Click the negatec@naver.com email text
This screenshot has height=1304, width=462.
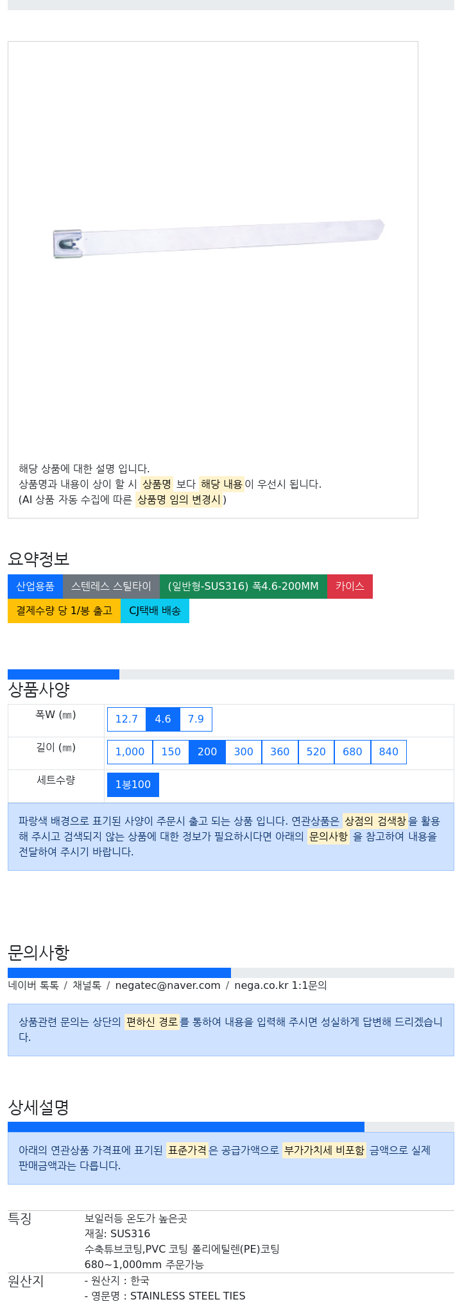(x=167, y=986)
